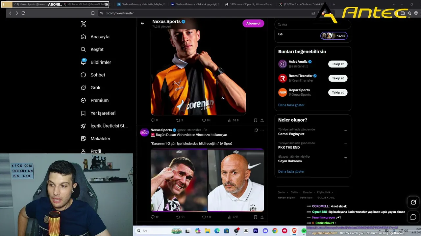Repost the Vlahovic post
Image resolution: width=421 pixels, height=236 pixels.
pyautogui.click(x=180, y=217)
